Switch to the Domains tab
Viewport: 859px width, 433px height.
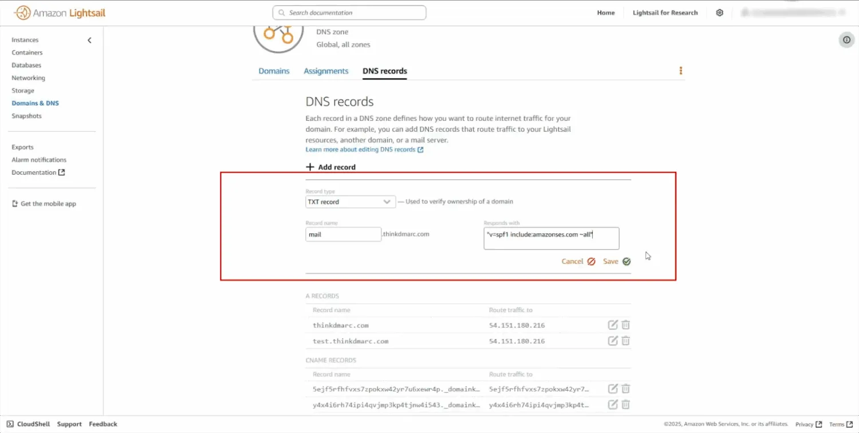click(274, 71)
